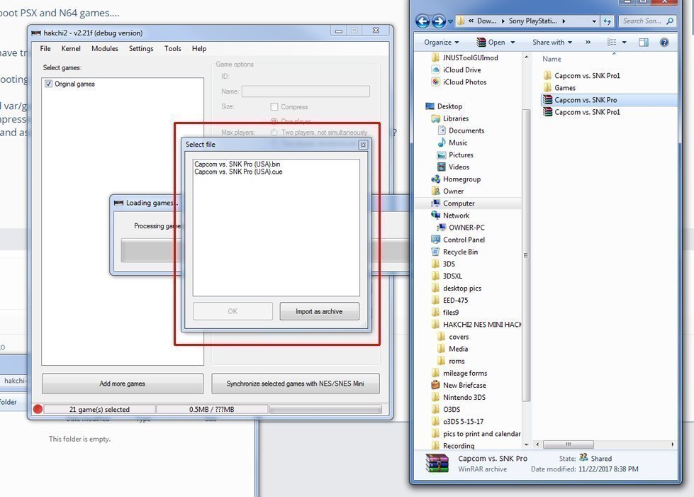The height and width of the screenshot is (497, 694).
Task: Open iCloud Drive in navigation pane
Action: [x=461, y=70]
